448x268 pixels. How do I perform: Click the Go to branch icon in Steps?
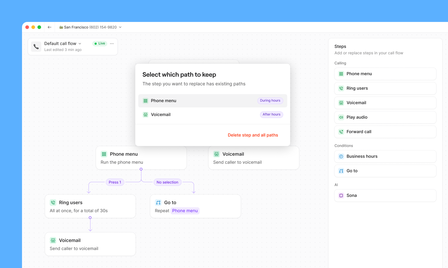click(x=341, y=171)
